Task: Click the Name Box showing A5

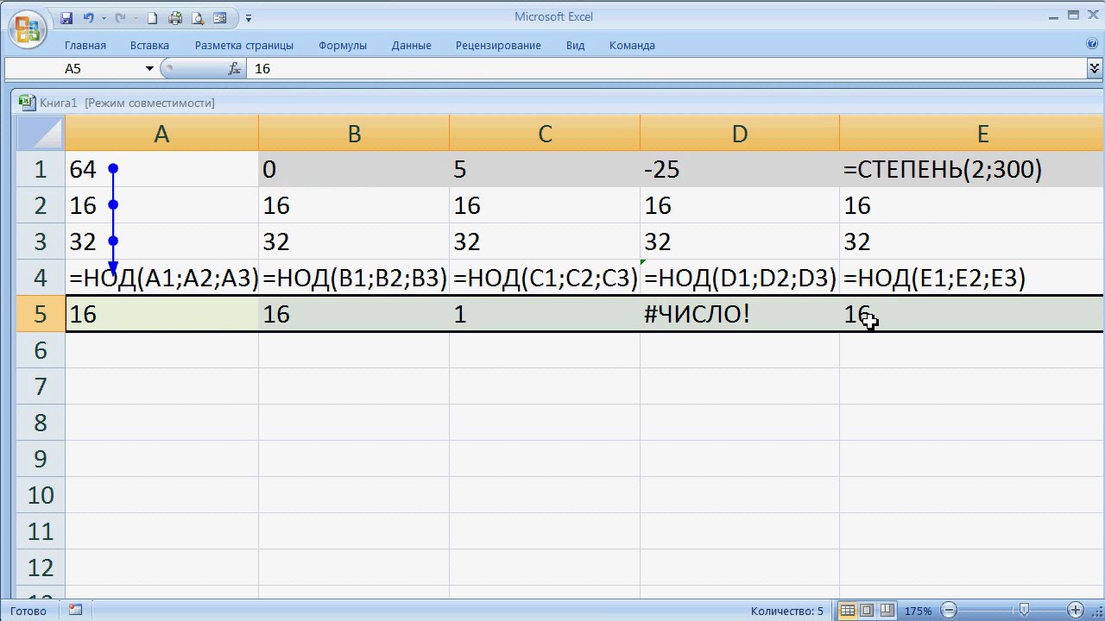Action: point(73,68)
